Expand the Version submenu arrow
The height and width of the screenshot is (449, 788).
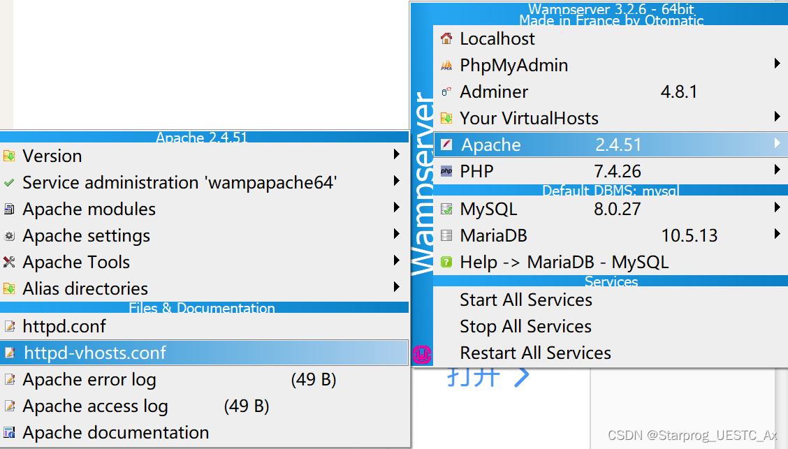(x=397, y=154)
